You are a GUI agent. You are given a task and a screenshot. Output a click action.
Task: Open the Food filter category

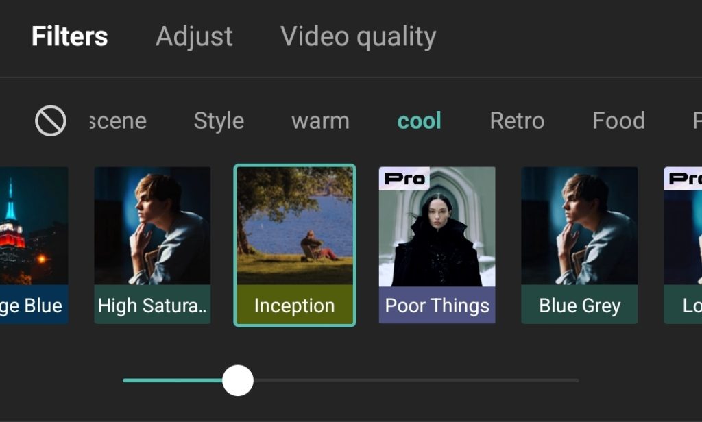coord(619,121)
